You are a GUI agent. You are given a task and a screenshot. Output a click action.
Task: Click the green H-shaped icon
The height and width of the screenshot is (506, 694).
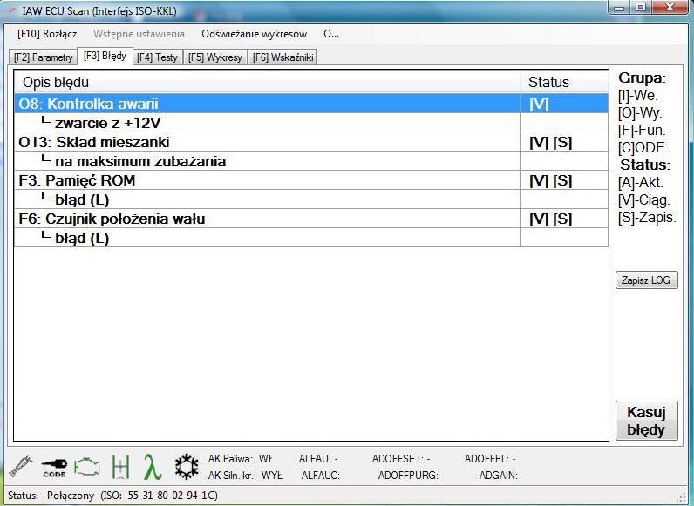point(120,467)
